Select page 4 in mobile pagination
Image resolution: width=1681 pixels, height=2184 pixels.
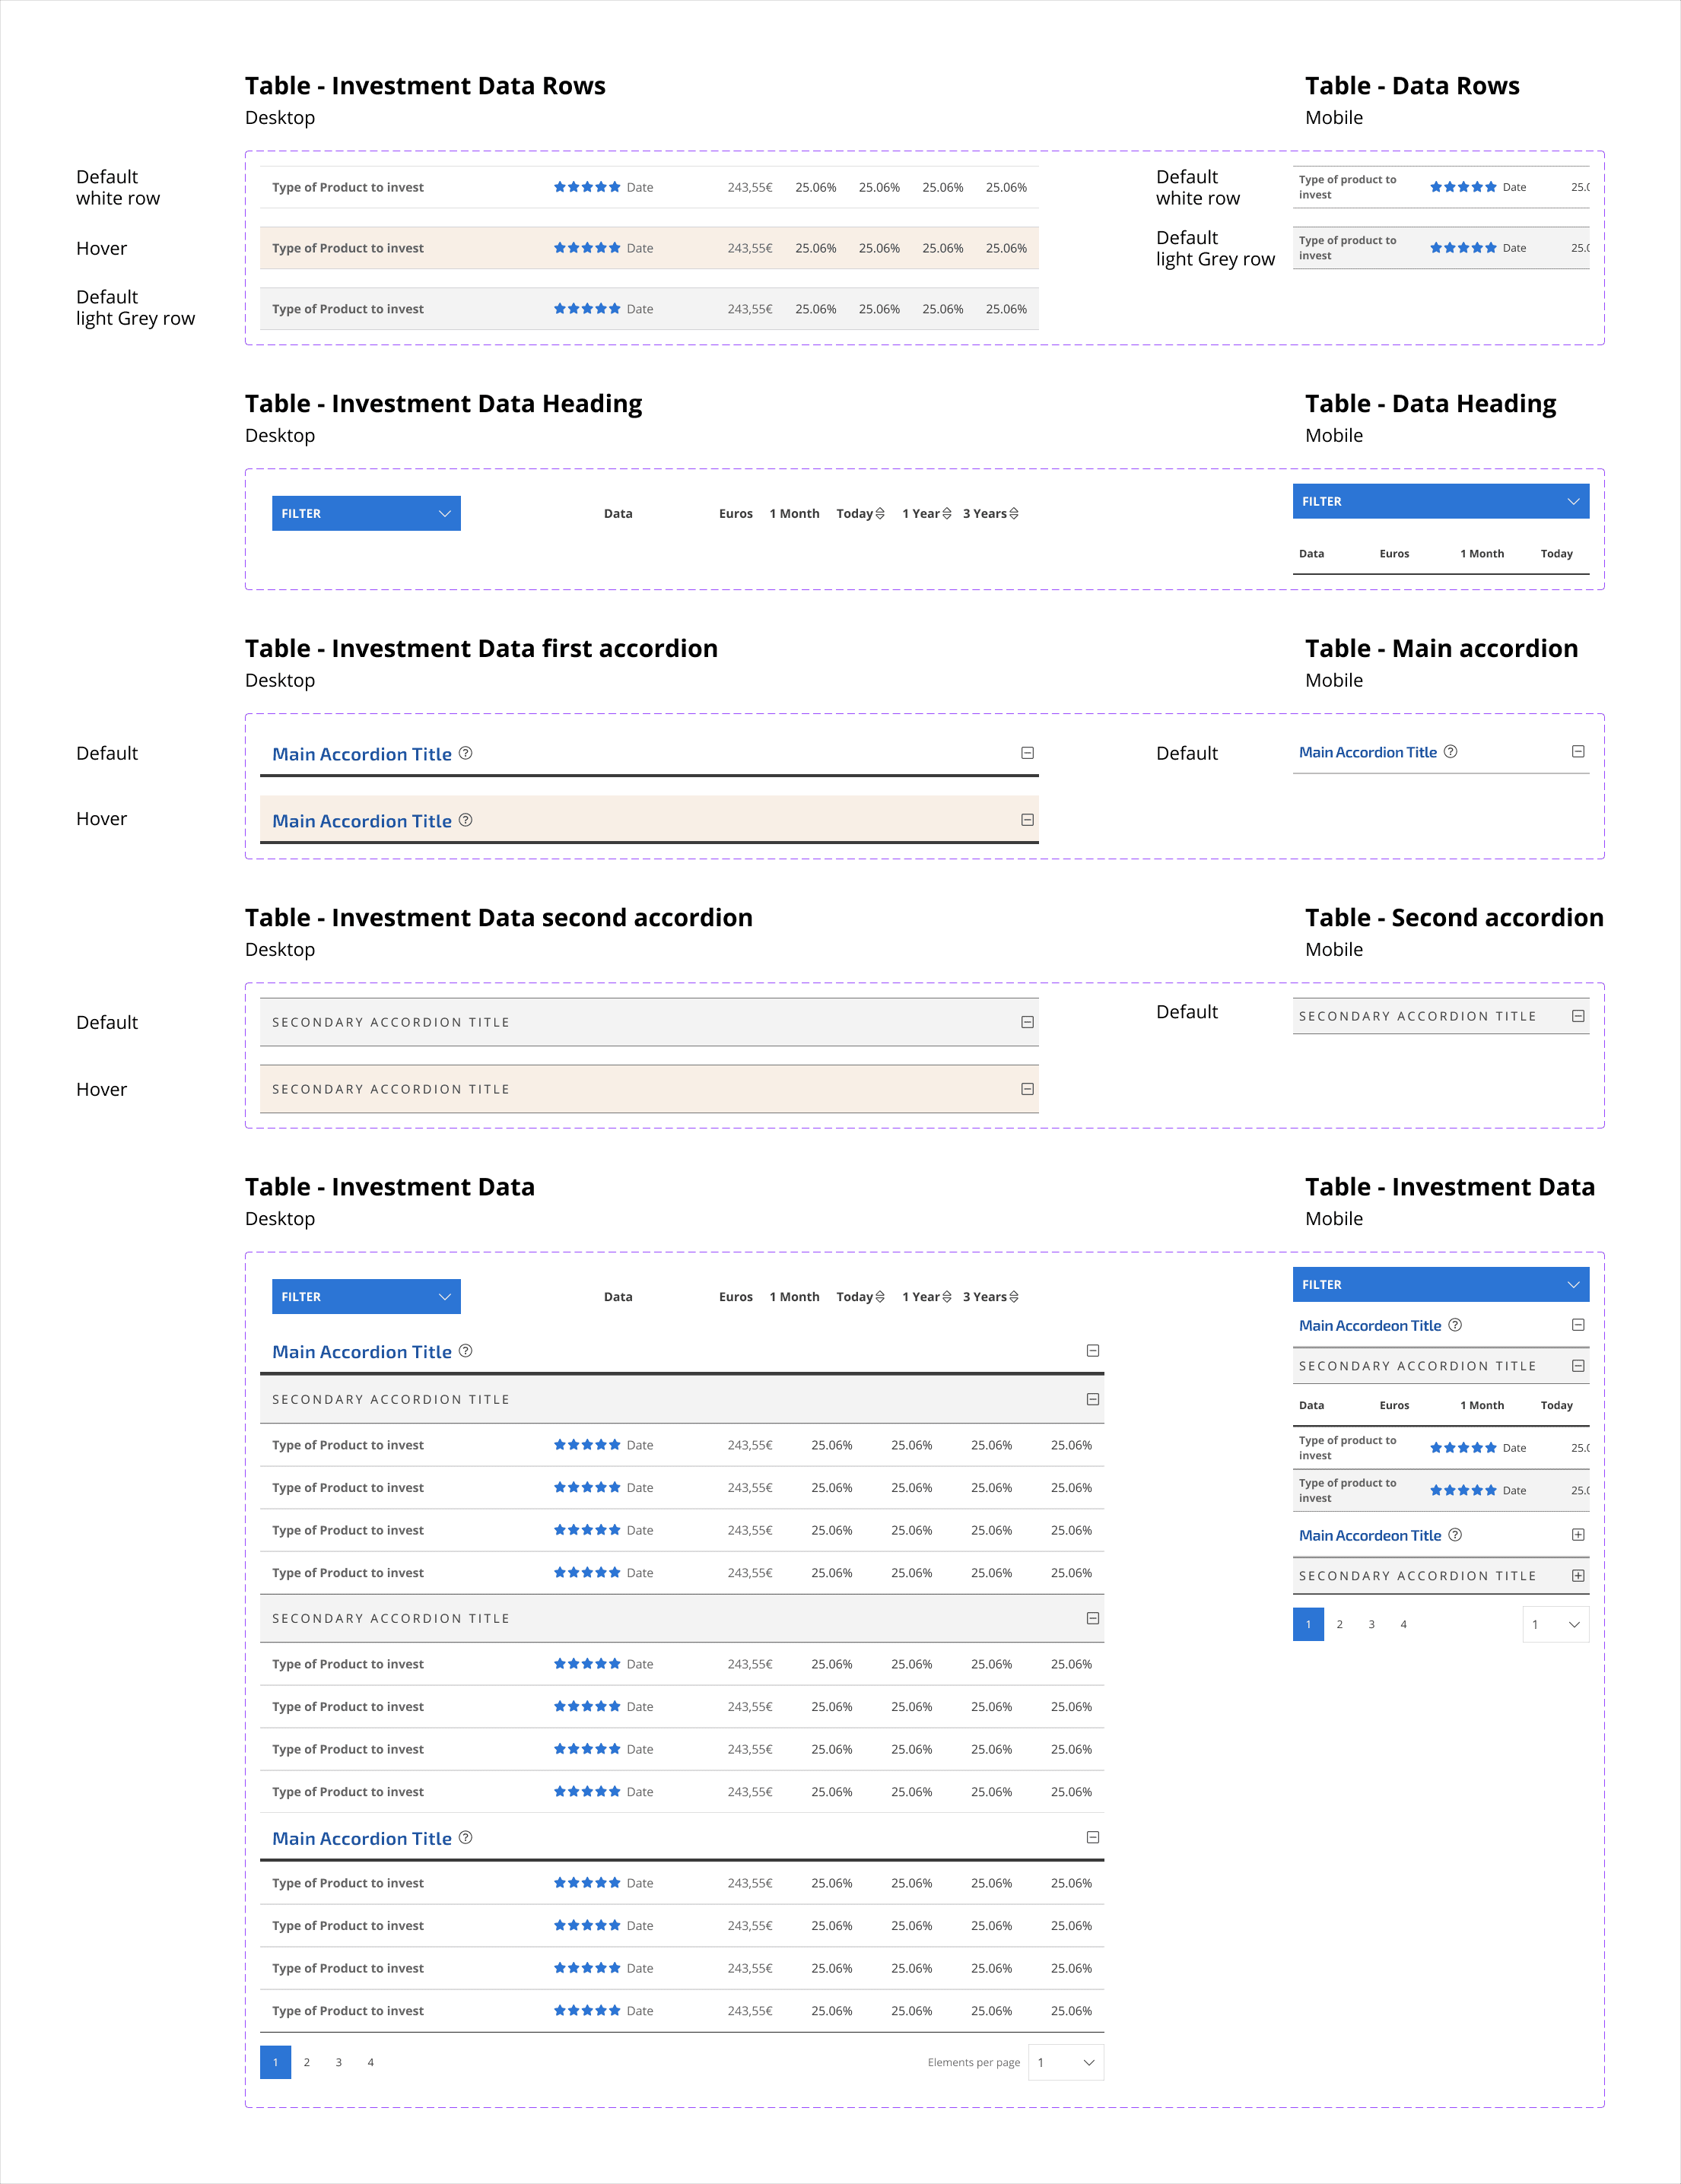click(1404, 1624)
